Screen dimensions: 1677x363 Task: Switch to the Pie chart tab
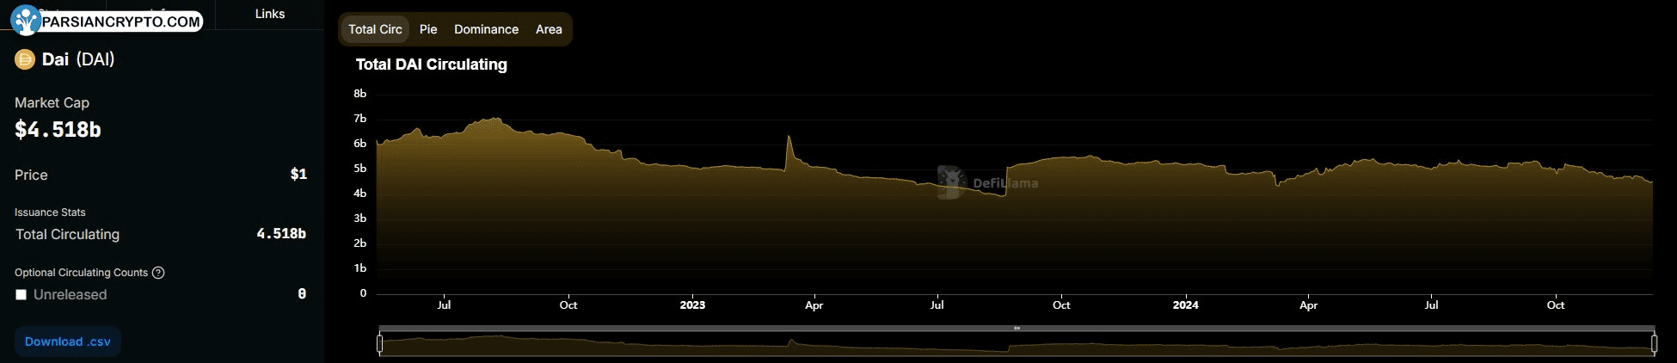pyautogui.click(x=428, y=29)
